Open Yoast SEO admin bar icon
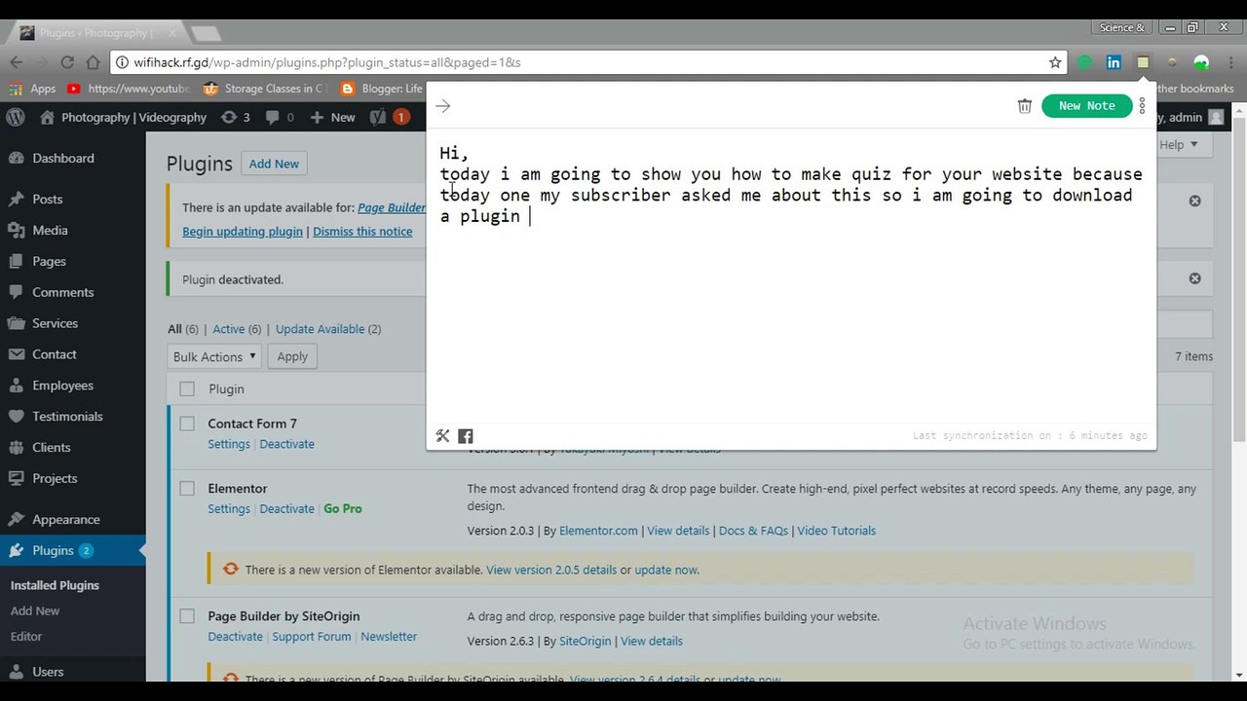This screenshot has width=1247, height=701. tap(390, 117)
